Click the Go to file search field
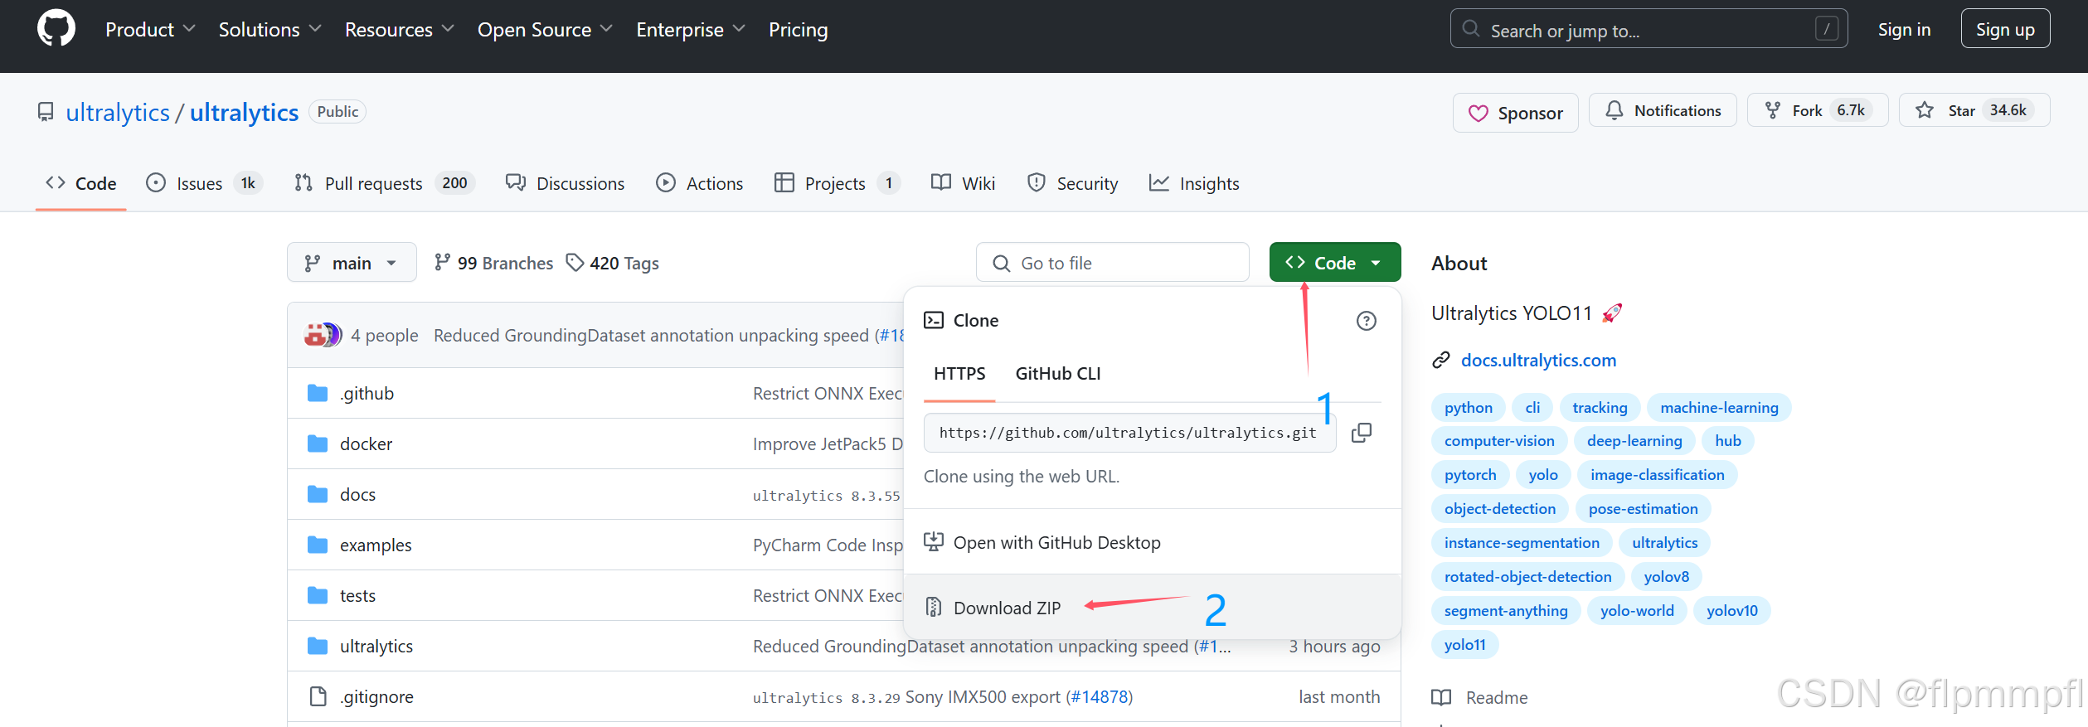Image resolution: width=2088 pixels, height=727 pixels. 1113,263
